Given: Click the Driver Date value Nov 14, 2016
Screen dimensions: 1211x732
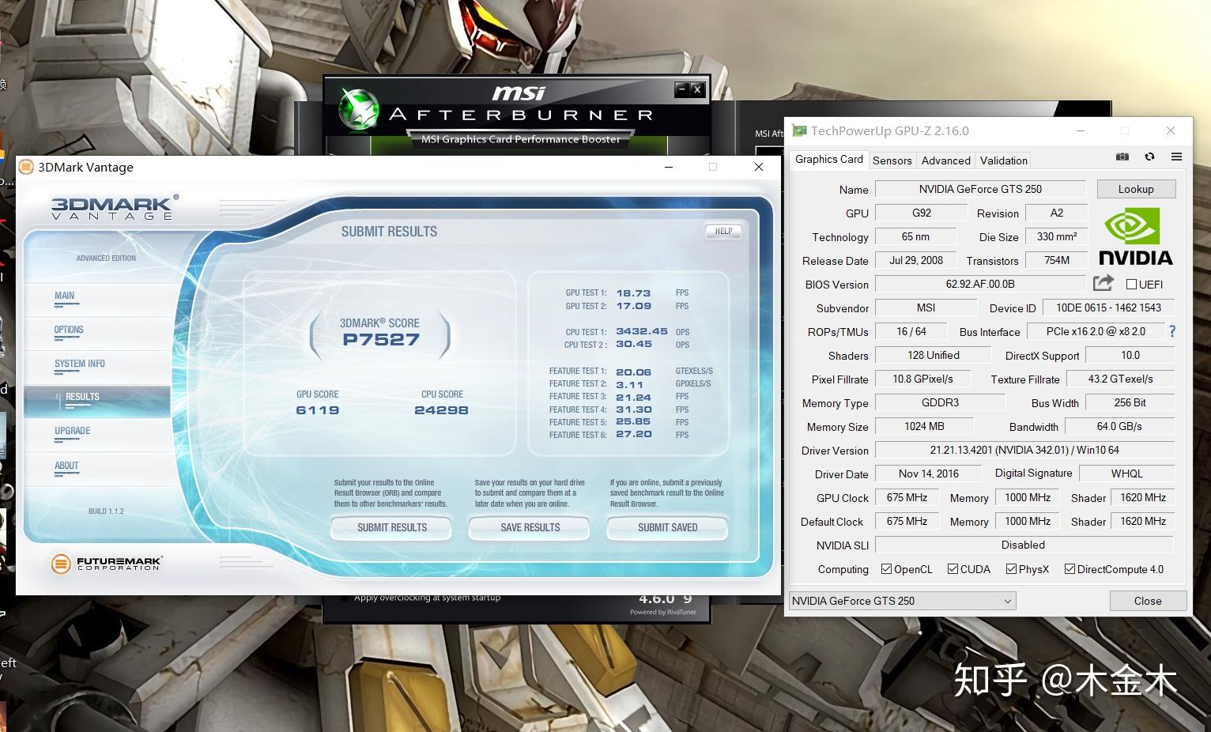Looking at the screenshot, I should pyautogui.click(x=929, y=474).
